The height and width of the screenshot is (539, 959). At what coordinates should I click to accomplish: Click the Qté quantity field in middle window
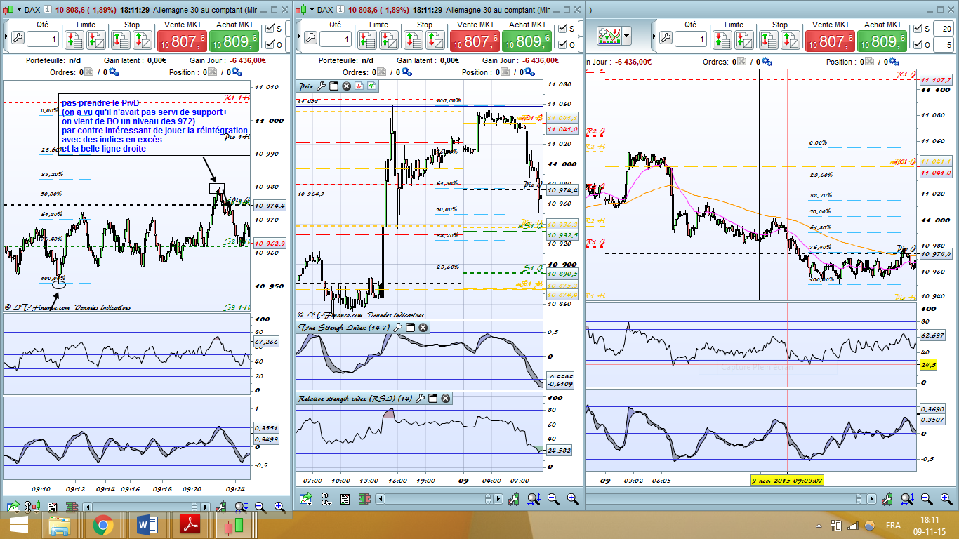click(335, 40)
